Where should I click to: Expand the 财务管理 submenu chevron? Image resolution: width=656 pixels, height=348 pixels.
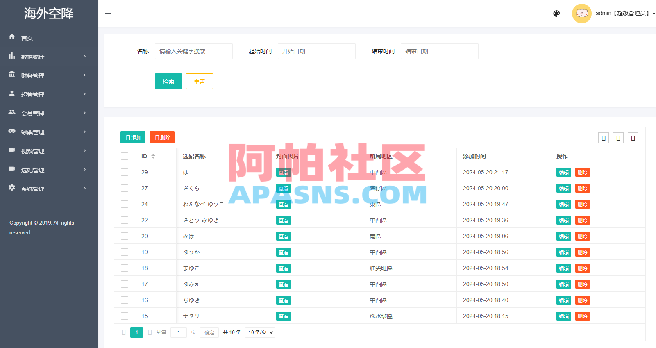point(85,75)
